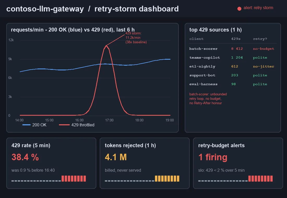
Task: Toggle the '429 throttled' legend entry
Action: [83, 125]
